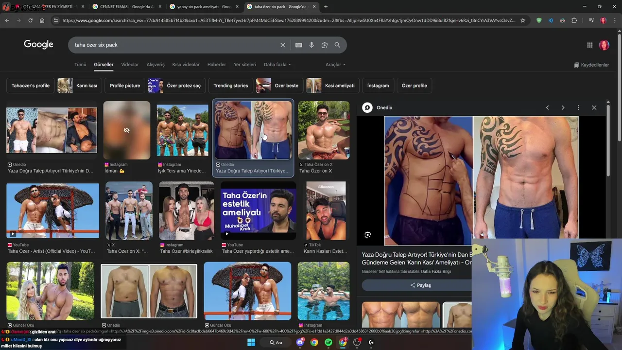Open the TikTok Karın Kasları thumbnail

pyautogui.click(x=326, y=210)
